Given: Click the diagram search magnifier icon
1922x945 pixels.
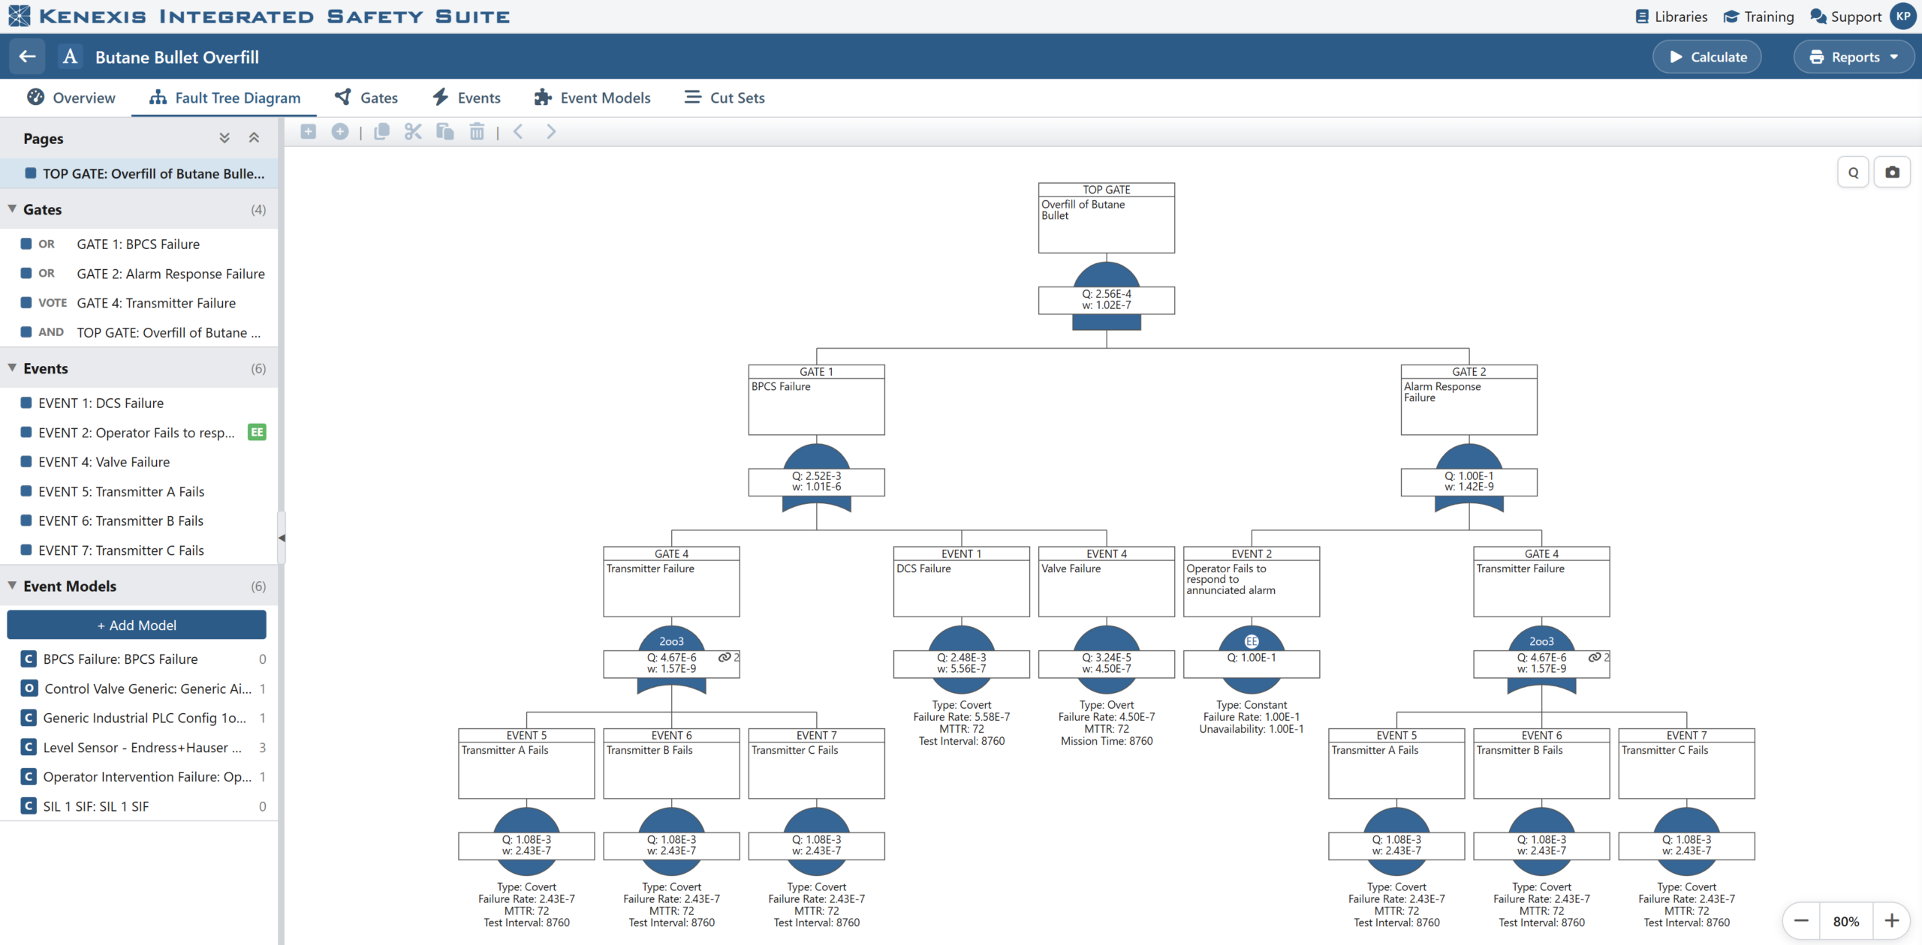Looking at the screenshot, I should tap(1854, 172).
